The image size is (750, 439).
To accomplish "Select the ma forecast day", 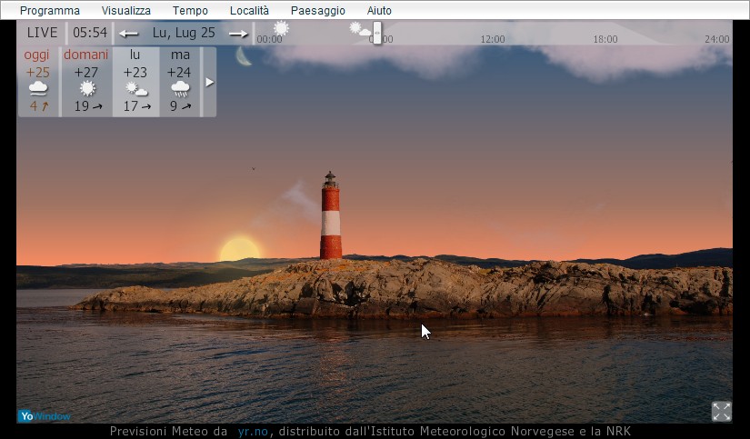I will pos(180,81).
